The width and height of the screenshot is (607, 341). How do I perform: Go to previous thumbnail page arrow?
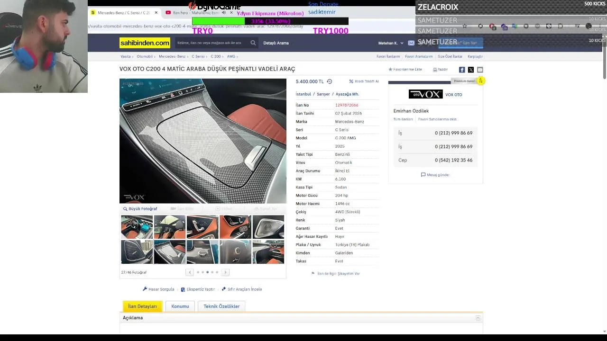(190, 272)
